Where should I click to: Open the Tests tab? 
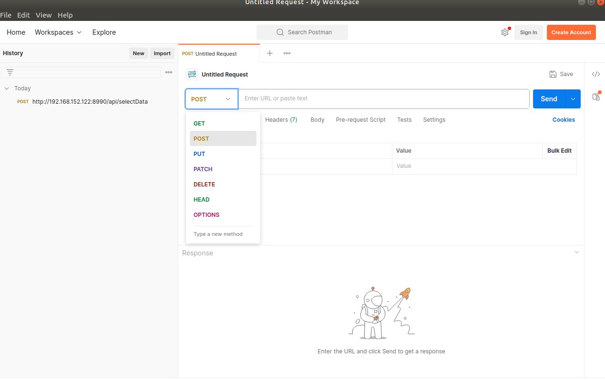click(x=404, y=120)
